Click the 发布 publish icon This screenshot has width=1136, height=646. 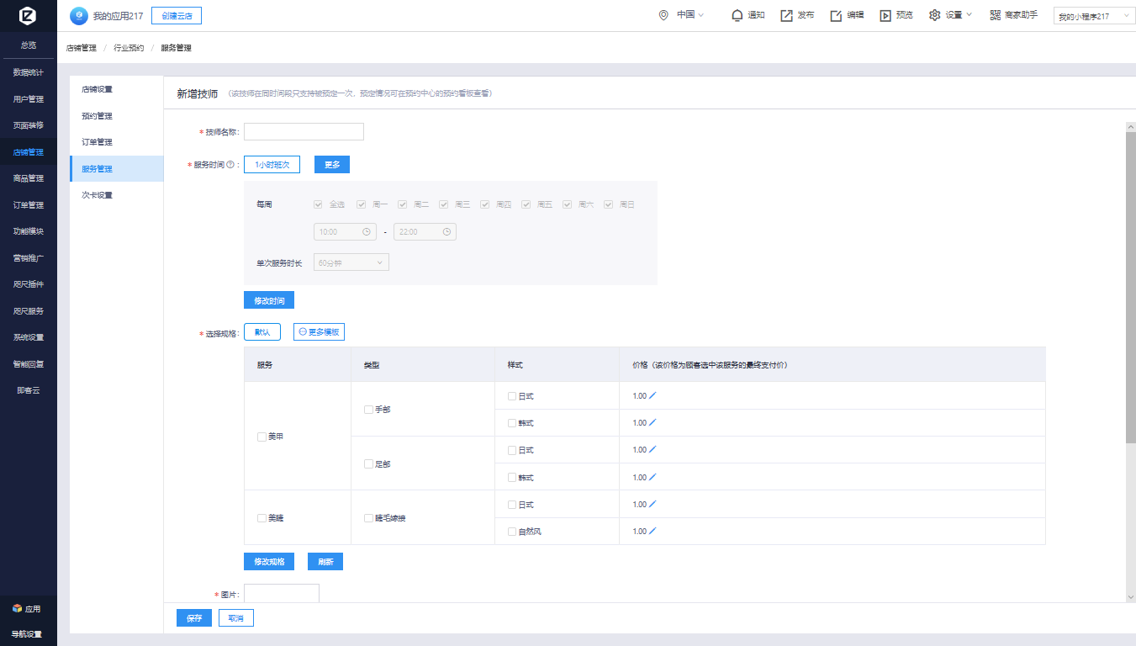point(786,15)
